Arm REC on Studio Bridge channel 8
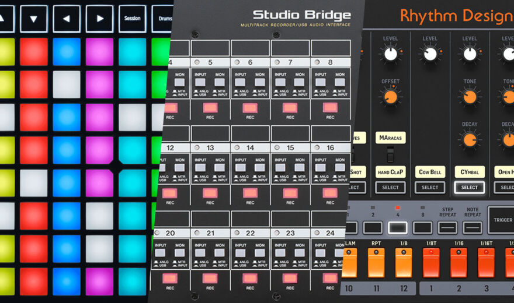The image size is (514, 303). [330, 108]
